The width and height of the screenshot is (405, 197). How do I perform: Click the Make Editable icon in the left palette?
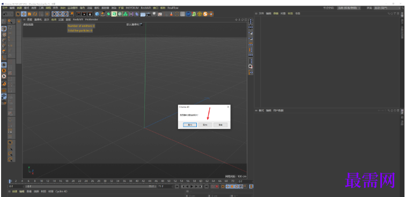[4, 21]
